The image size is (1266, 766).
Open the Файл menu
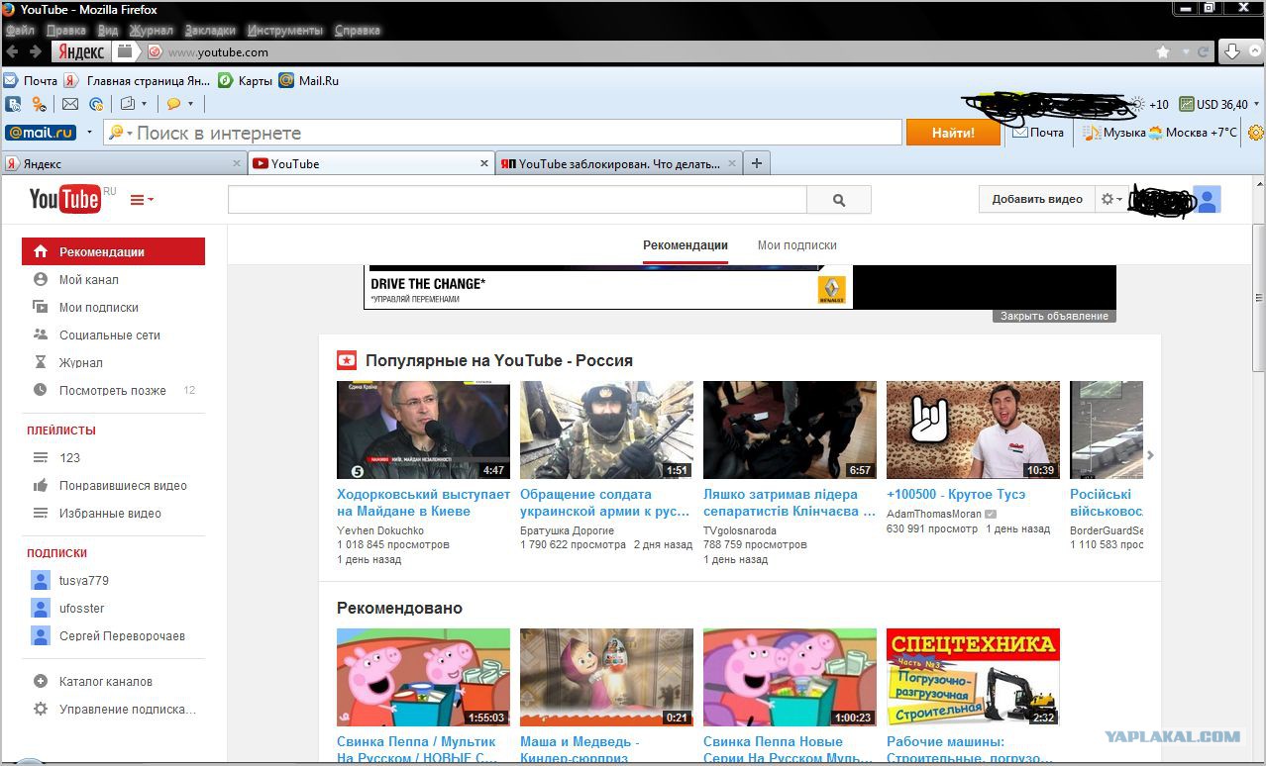20,30
